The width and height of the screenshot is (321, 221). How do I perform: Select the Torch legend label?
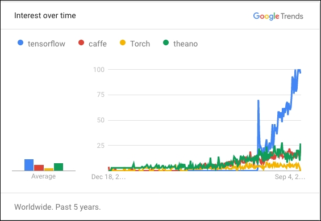click(x=140, y=44)
